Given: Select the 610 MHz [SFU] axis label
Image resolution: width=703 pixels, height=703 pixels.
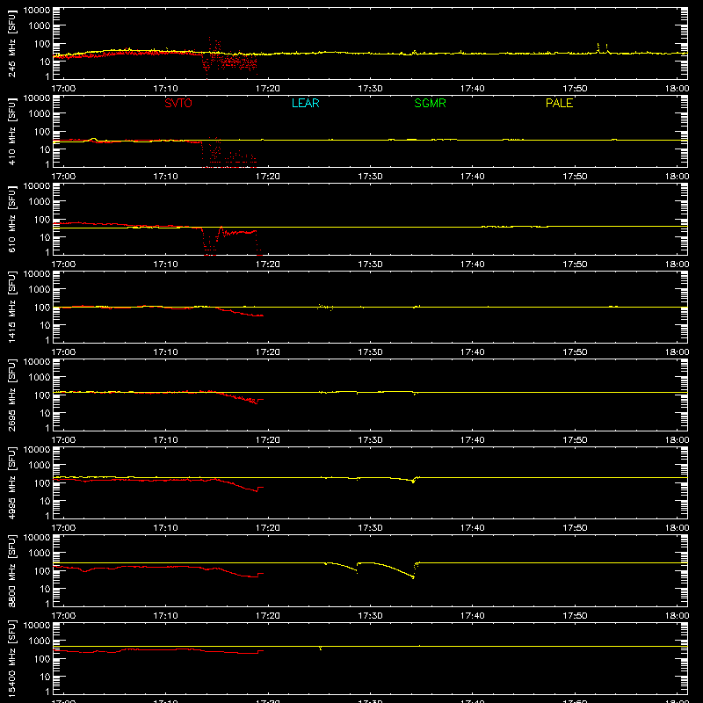Looking at the screenshot, I should (12, 220).
